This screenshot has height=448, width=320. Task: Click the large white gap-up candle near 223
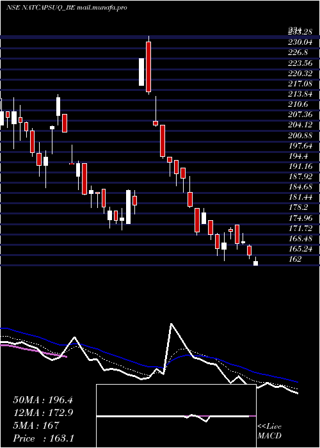point(141,72)
